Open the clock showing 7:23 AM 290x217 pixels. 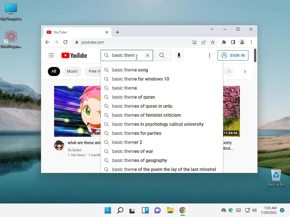click(x=268, y=210)
